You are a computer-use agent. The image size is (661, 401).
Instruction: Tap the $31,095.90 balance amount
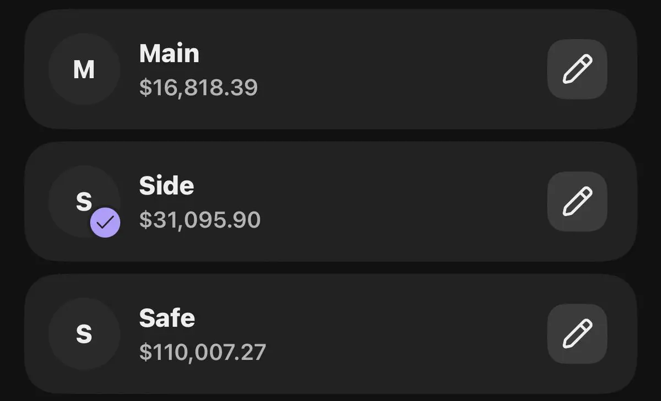(x=200, y=220)
